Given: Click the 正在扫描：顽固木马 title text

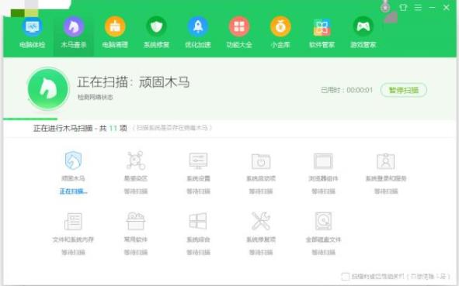Looking at the screenshot, I should [x=133, y=82].
